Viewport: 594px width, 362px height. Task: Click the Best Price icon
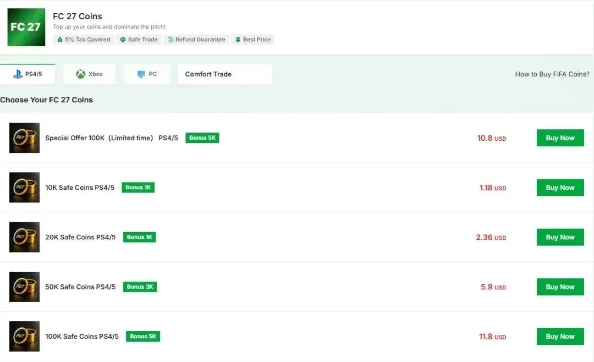238,40
